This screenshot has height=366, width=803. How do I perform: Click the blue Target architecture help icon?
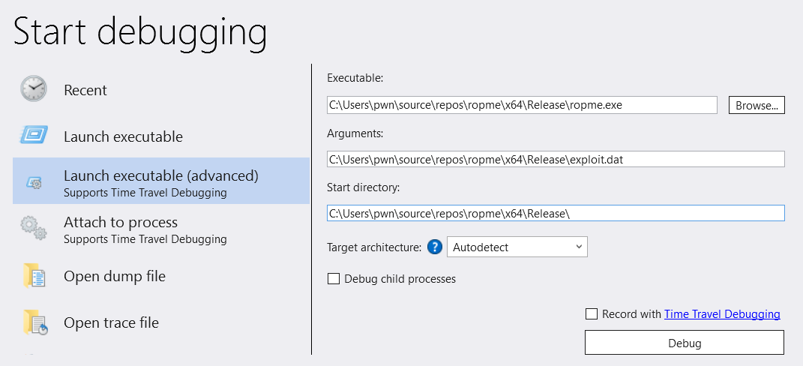coord(434,247)
